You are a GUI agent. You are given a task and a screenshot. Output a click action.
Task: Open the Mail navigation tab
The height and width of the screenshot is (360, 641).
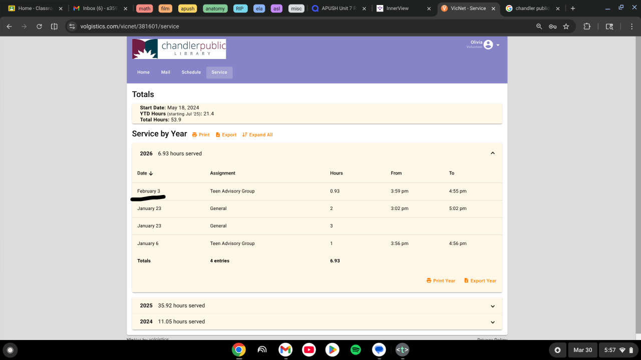[x=166, y=72]
